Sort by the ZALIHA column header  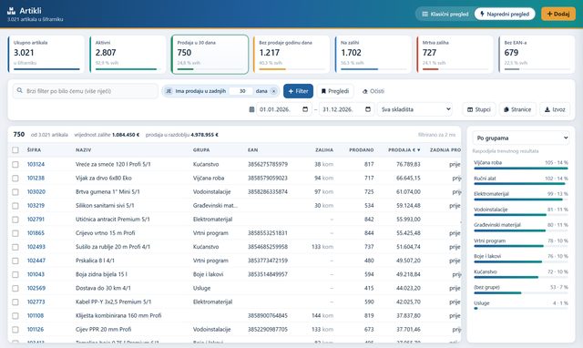pyautogui.click(x=324, y=149)
